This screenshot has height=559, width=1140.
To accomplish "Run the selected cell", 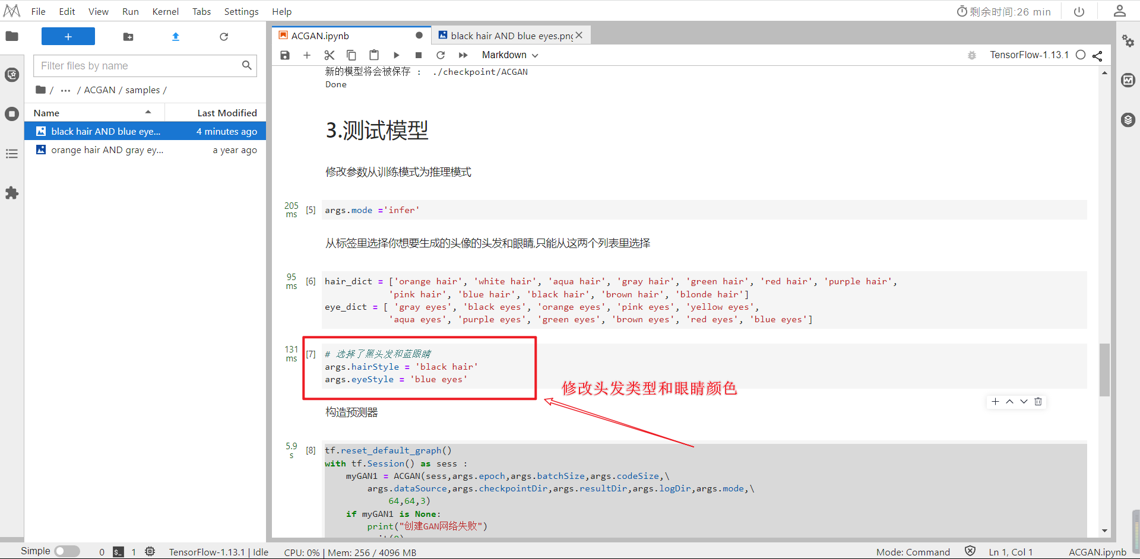I will (397, 55).
